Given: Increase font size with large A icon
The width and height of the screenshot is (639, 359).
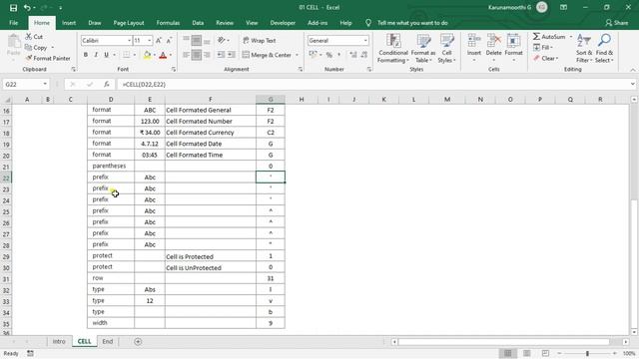Looking at the screenshot, I should (159, 40).
